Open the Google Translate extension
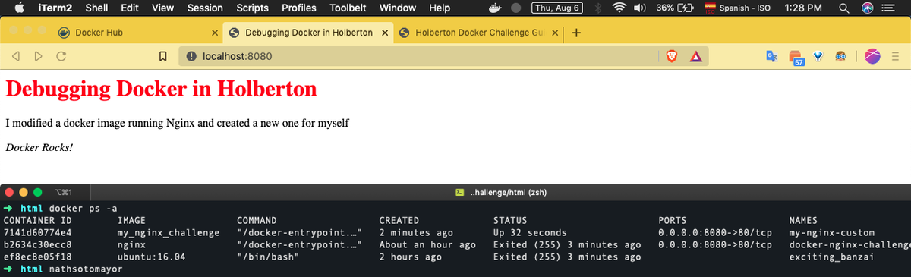The height and width of the screenshot is (277, 911). (x=771, y=56)
